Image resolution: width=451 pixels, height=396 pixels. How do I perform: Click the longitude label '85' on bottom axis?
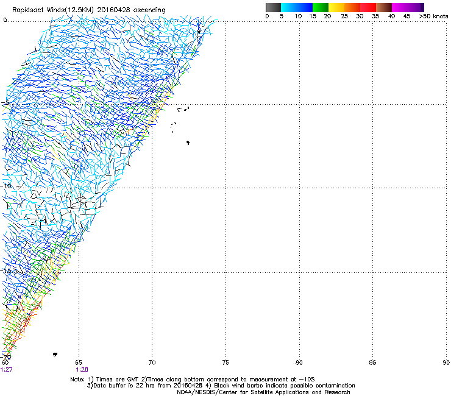372,362
